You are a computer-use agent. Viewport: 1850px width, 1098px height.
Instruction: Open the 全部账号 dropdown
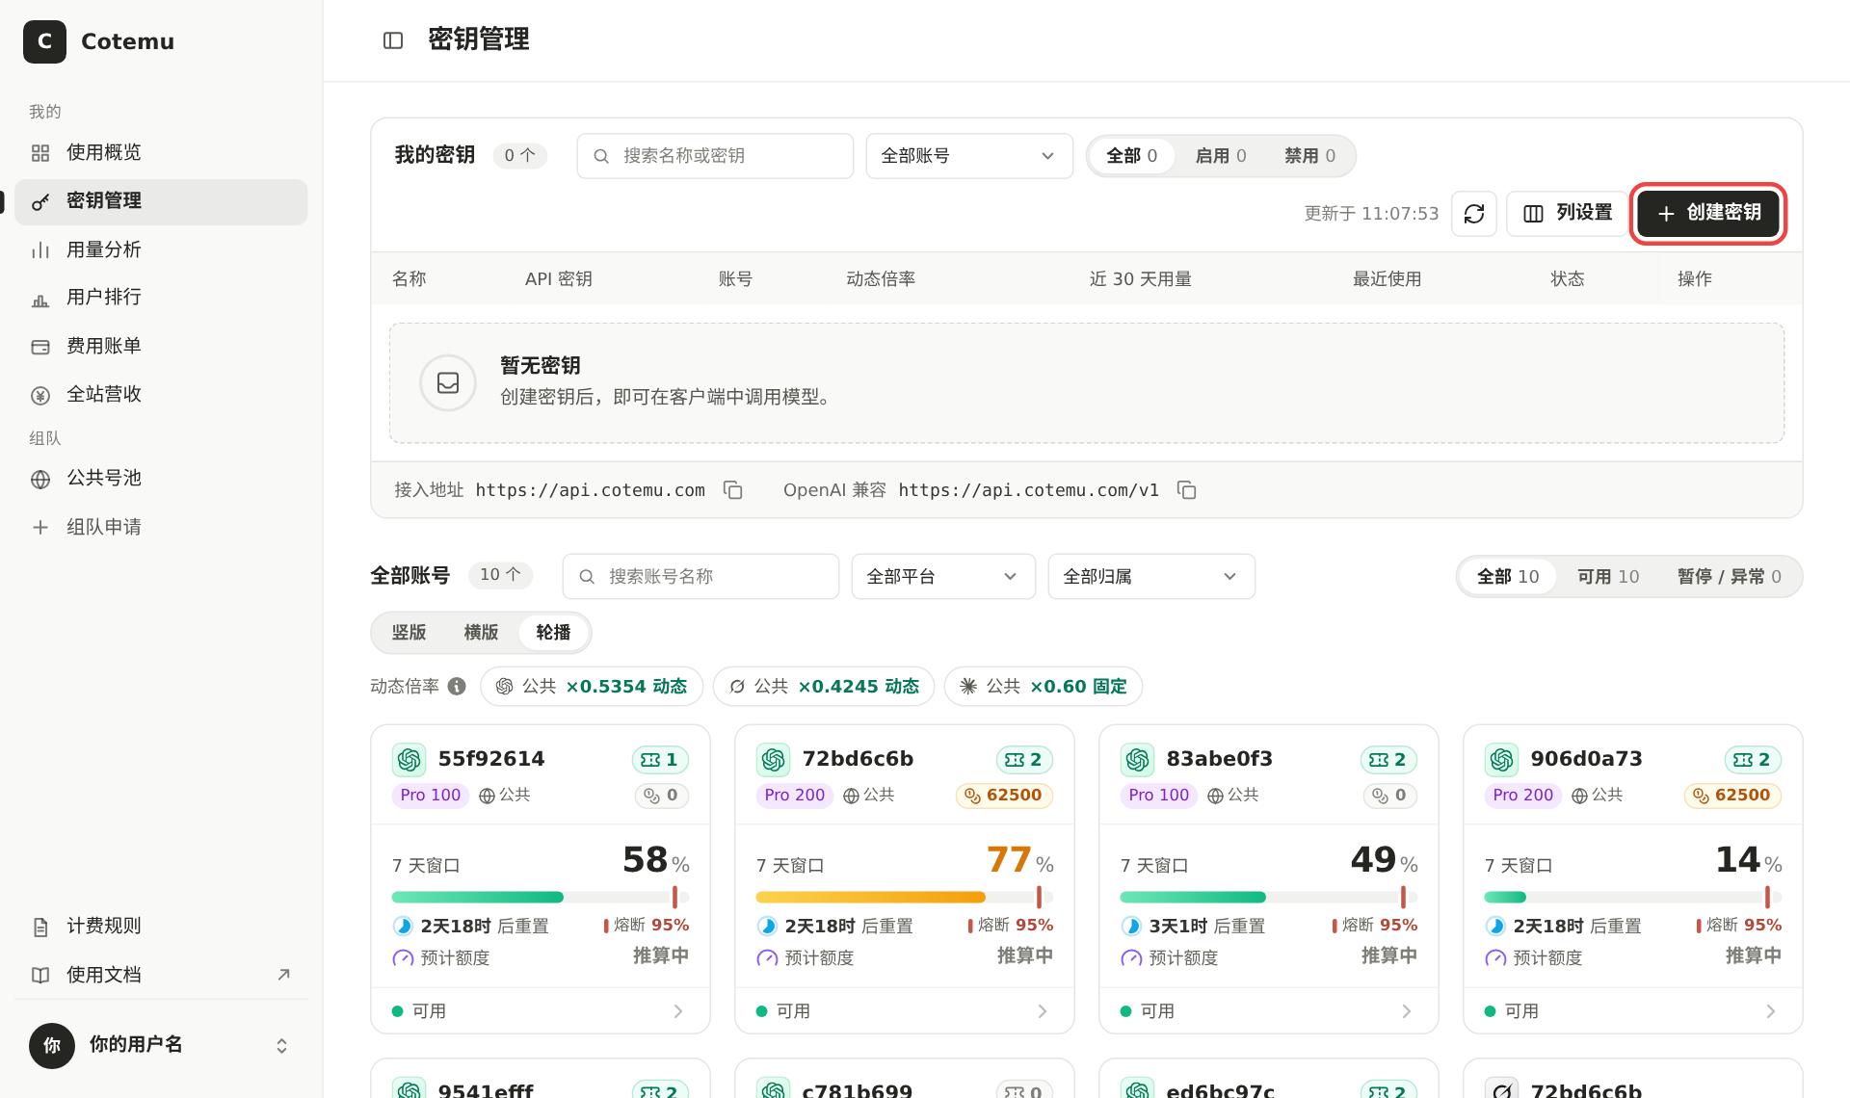[x=969, y=156]
